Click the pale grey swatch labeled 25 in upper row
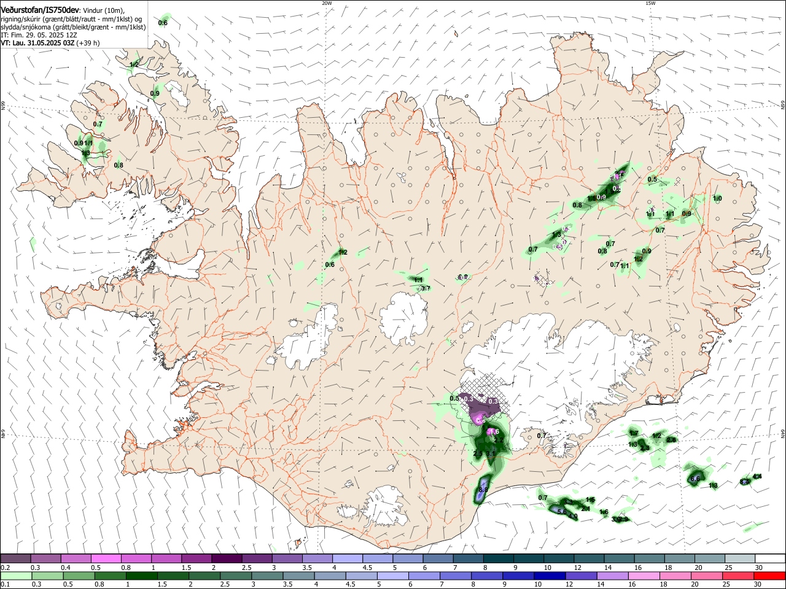This screenshot has height=589, width=786. (x=740, y=559)
